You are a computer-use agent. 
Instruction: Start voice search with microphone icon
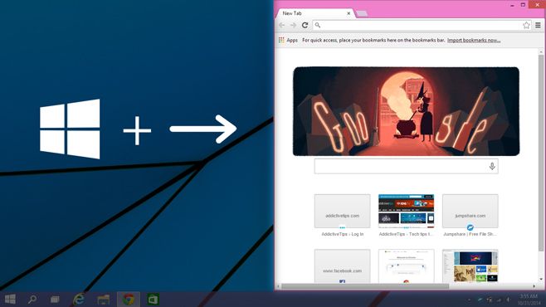click(492, 166)
